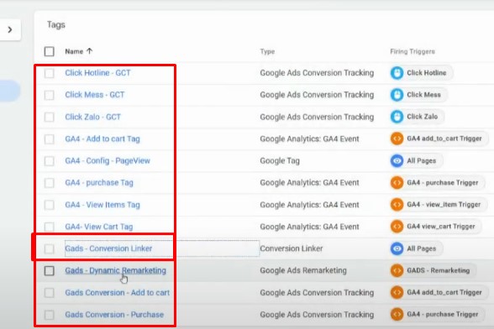This screenshot has height=329, width=494.
Task: Open the Gads - Dynamic Remarketing tag
Action: pos(115,270)
